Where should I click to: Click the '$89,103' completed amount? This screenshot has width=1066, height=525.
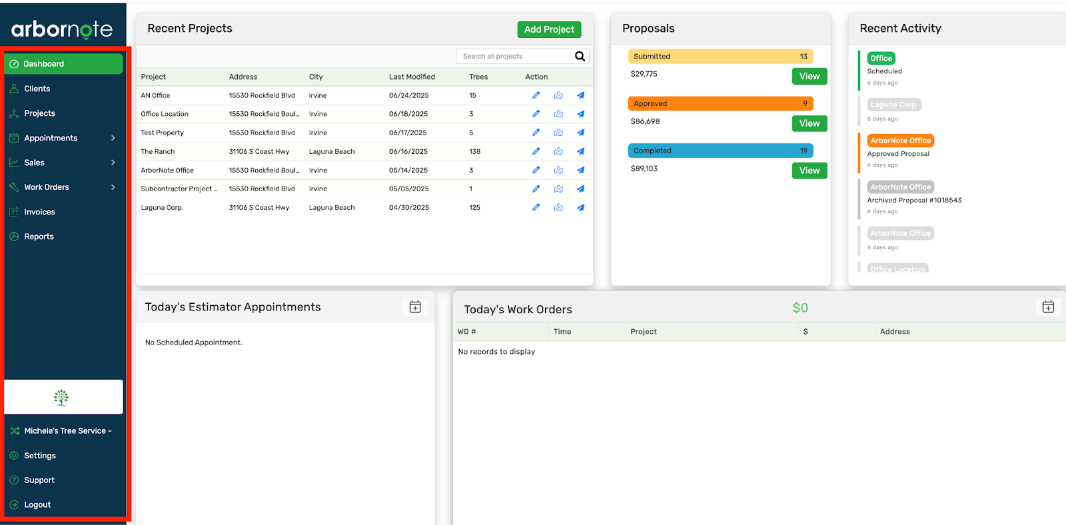tap(644, 169)
